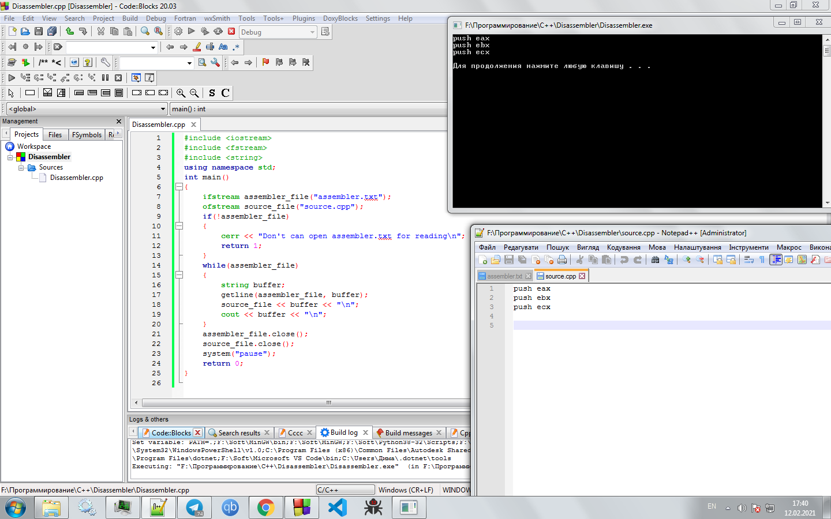Undo the last edit in Code::Blocks

pos(70,32)
